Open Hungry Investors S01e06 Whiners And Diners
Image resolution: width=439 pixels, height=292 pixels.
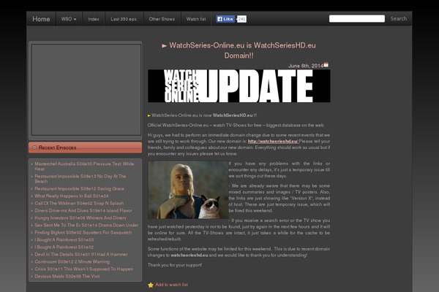(80, 218)
